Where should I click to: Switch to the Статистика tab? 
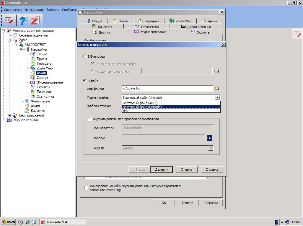pyautogui.click(x=147, y=26)
